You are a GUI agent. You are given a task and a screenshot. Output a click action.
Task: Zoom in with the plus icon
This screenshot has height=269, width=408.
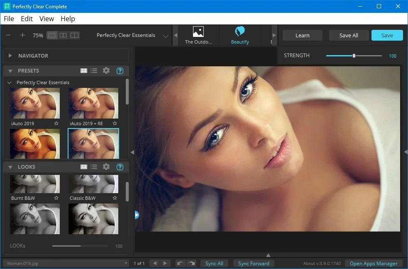click(23, 35)
